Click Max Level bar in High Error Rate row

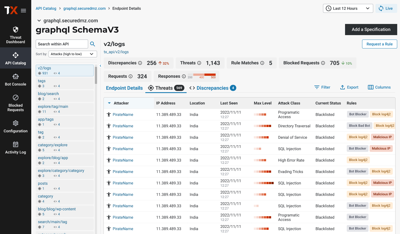(x=260, y=160)
